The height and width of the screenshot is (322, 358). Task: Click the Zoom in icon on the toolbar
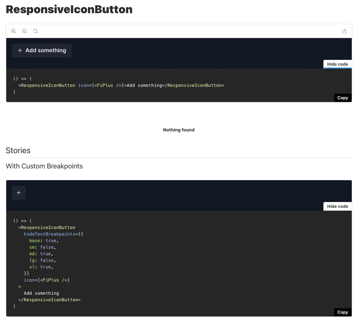[13, 31]
